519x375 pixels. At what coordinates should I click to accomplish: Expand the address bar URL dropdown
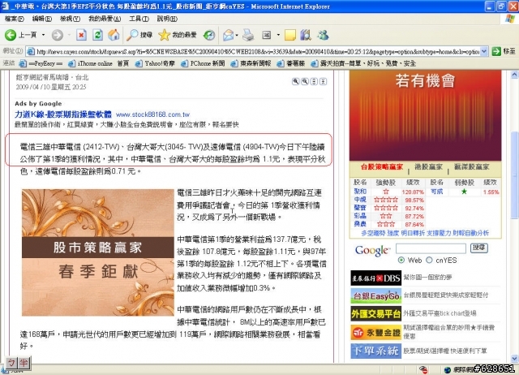pos(484,51)
